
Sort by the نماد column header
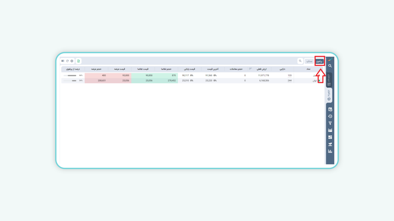pyautogui.click(x=308, y=69)
